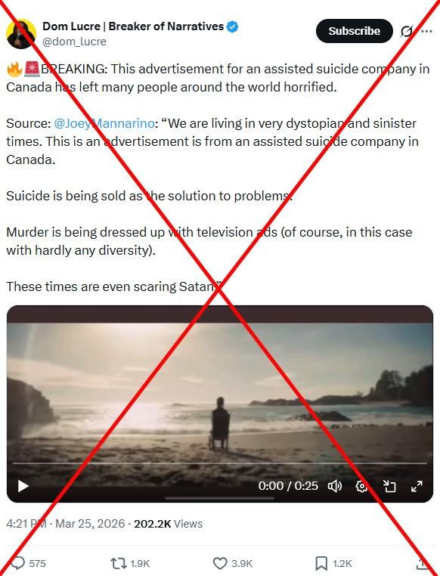
Task: Click the share upload icon
Action: (x=423, y=563)
